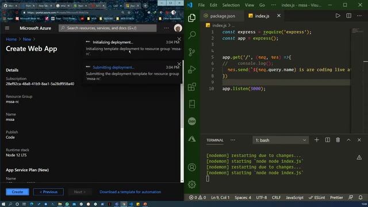Dismiss the Submitting deployment notification

click(179, 64)
